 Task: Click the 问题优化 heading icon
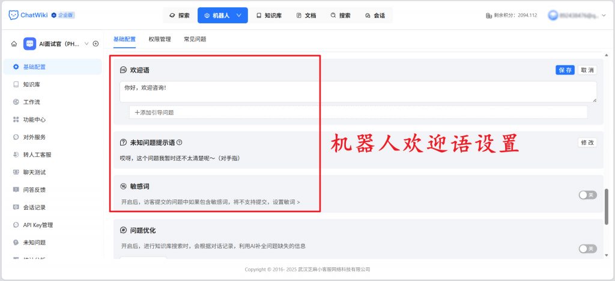coord(123,231)
